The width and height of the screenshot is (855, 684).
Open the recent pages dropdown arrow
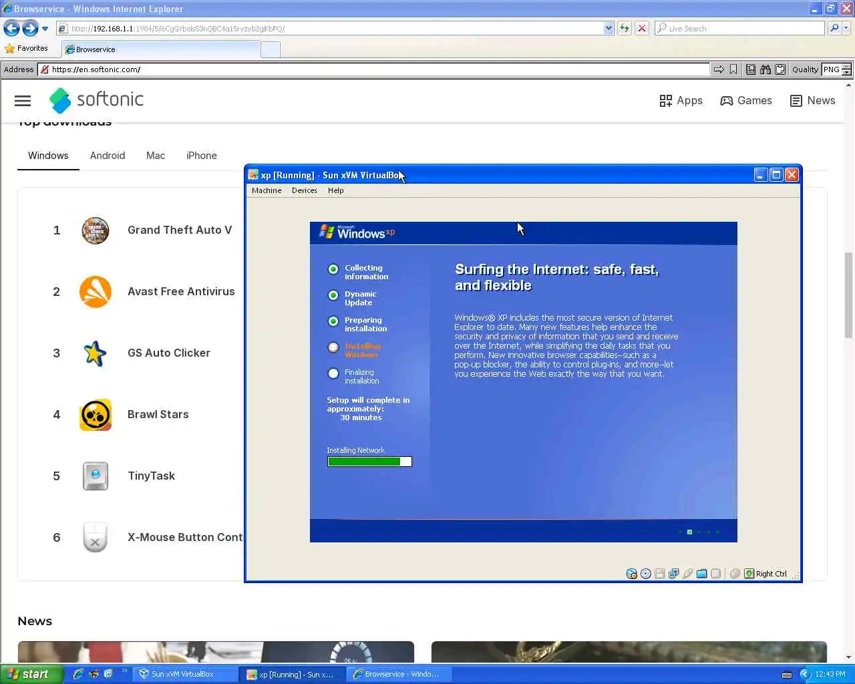(45, 29)
